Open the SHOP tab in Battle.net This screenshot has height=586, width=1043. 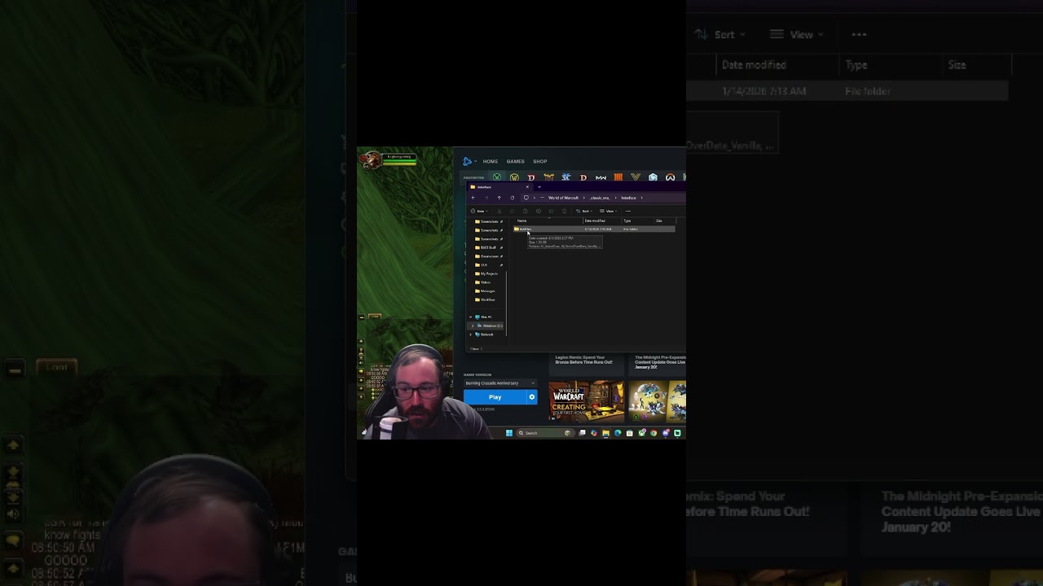click(x=540, y=161)
